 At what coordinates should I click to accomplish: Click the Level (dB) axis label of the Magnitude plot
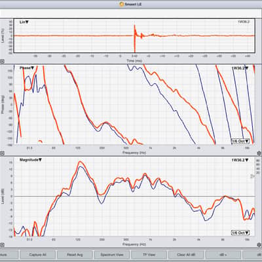point(3,196)
